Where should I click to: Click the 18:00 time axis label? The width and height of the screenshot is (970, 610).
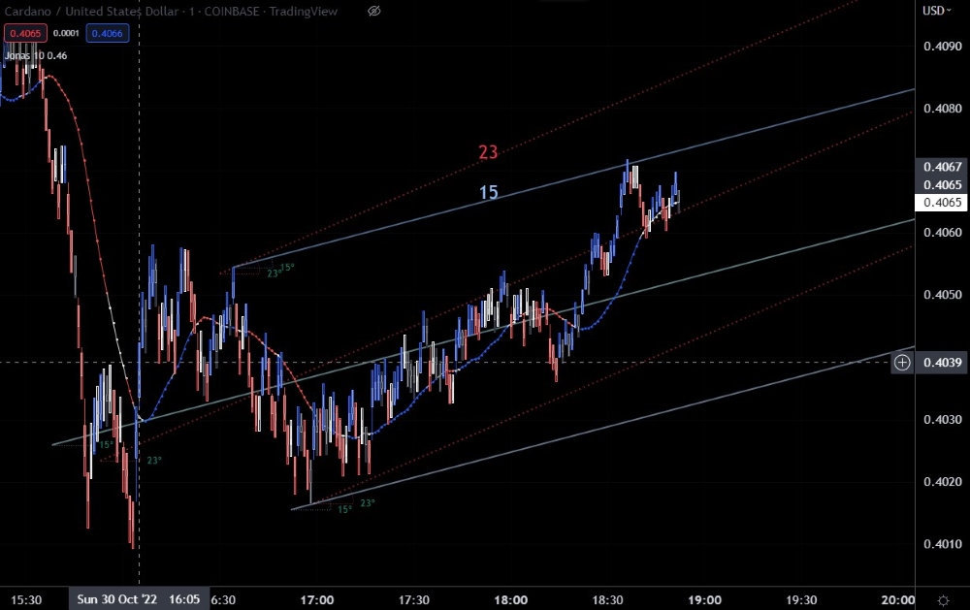511,600
